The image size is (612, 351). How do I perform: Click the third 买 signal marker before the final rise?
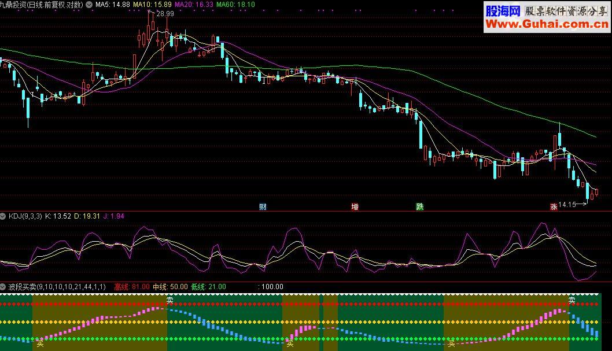[x=452, y=344]
